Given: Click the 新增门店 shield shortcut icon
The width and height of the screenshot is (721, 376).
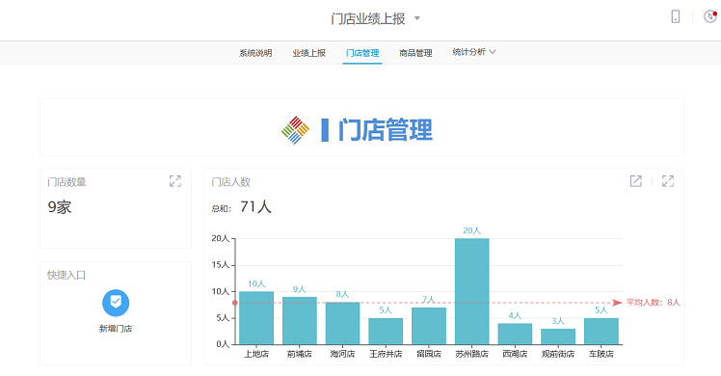Looking at the screenshot, I should (116, 303).
